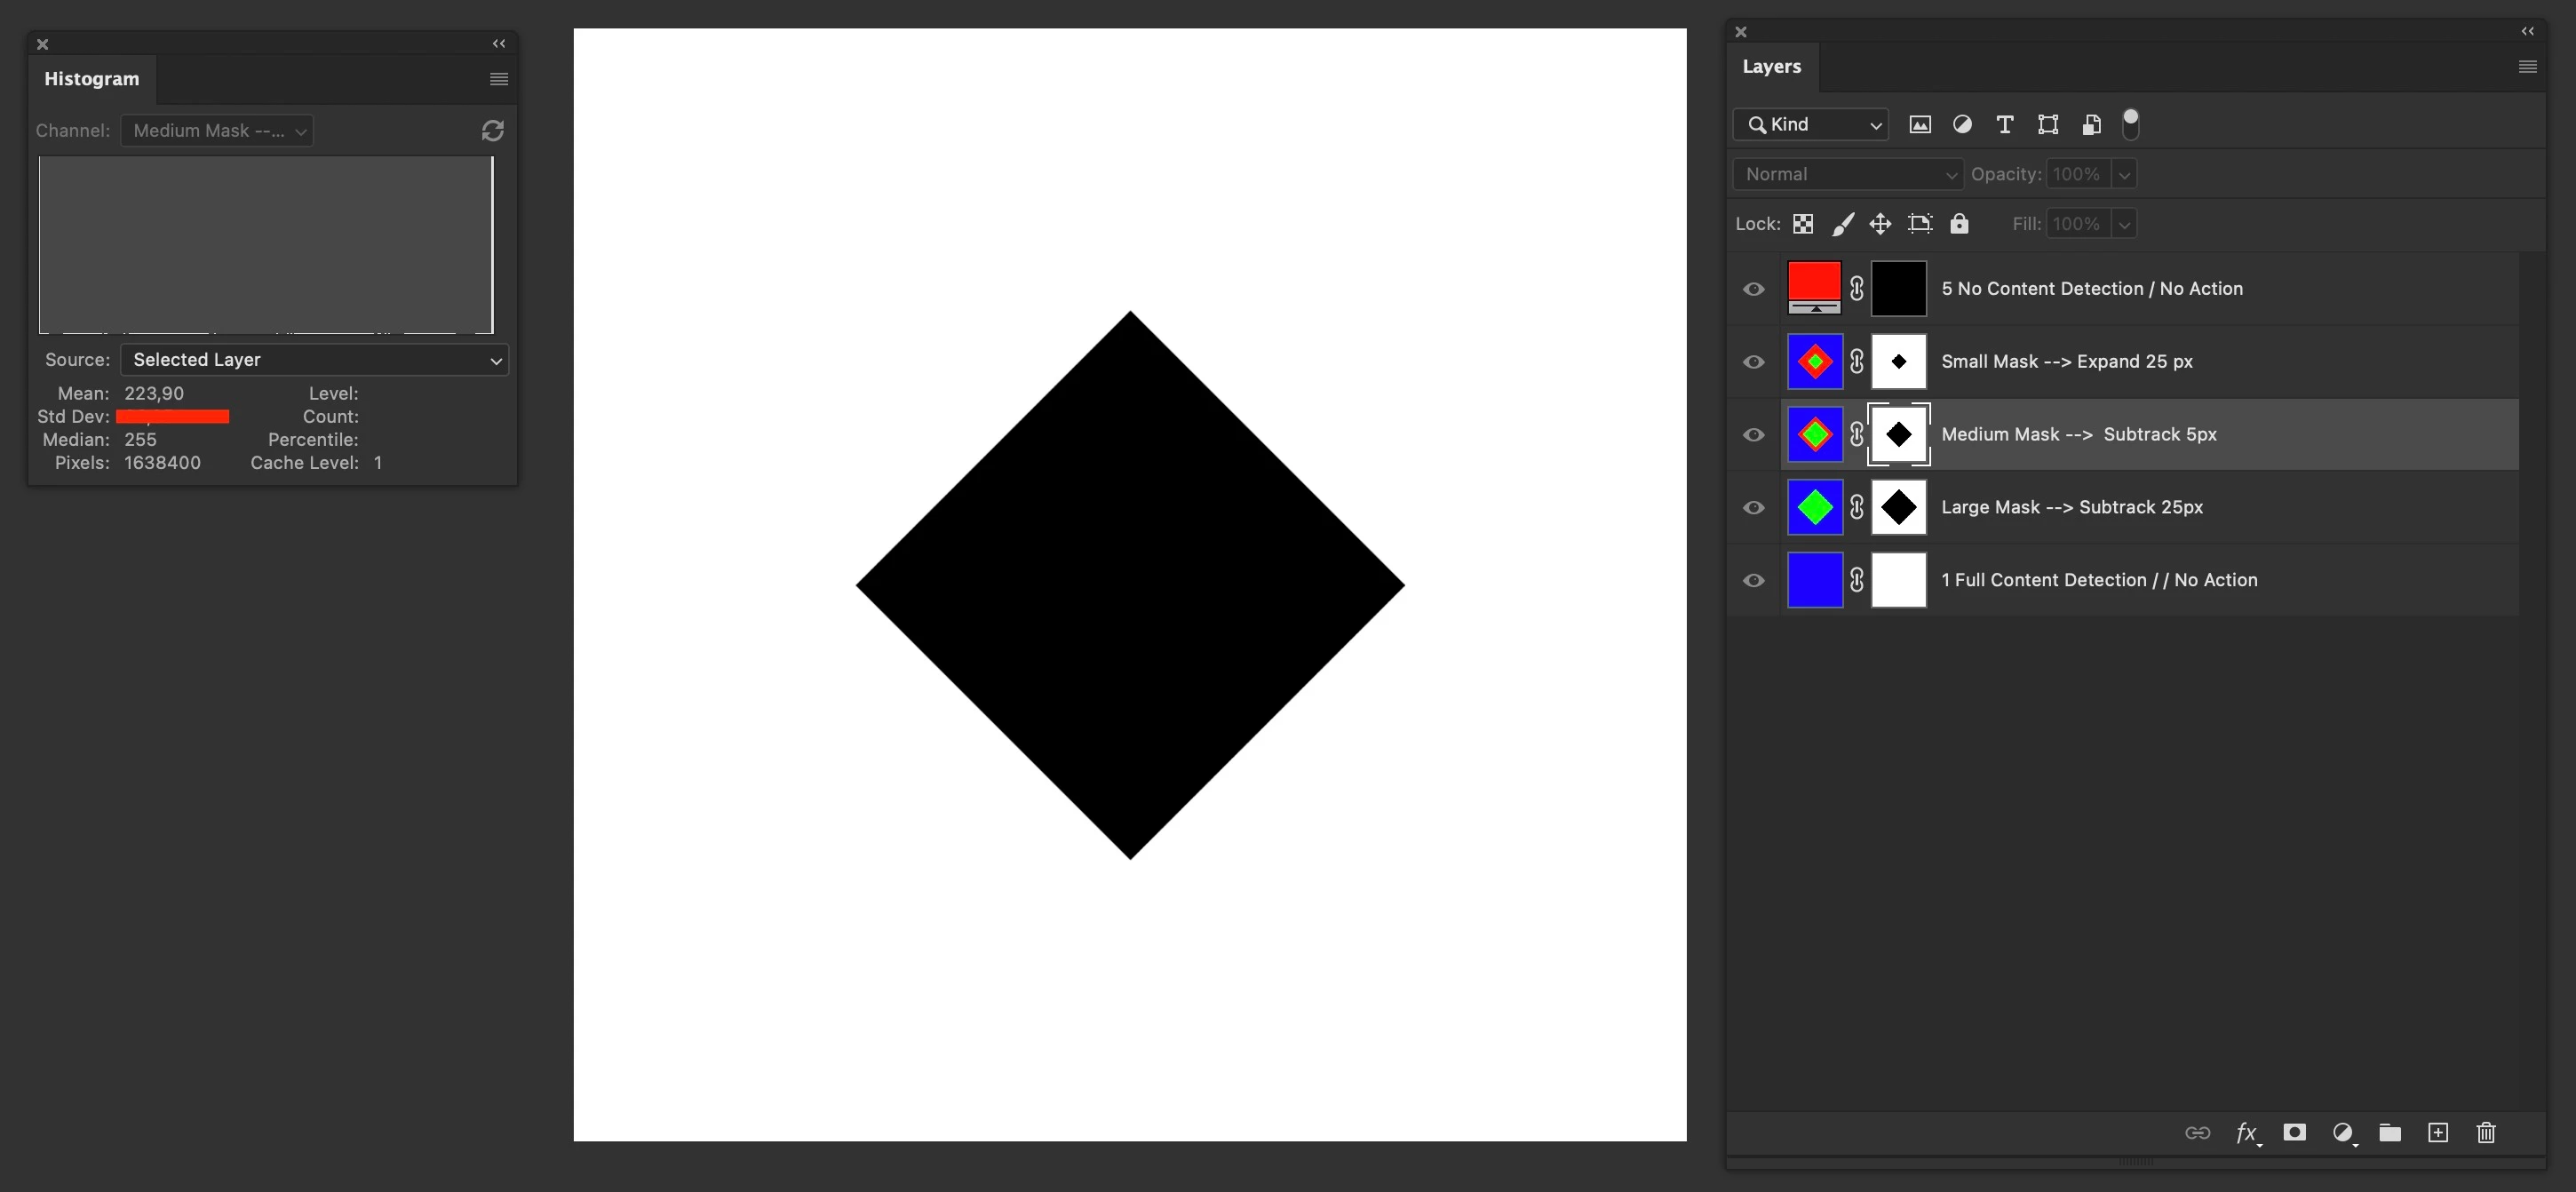Open the histogram Source dropdown
Screen dimensions: 2576x1192
point(315,360)
